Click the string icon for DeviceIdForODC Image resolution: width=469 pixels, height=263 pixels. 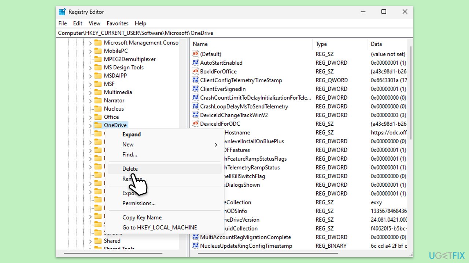pyautogui.click(x=195, y=124)
